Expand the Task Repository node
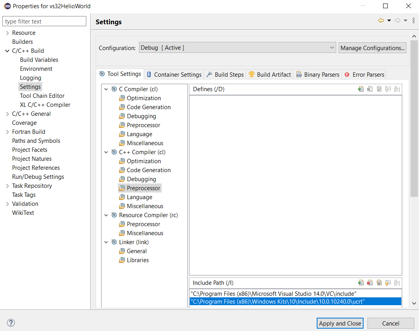 7,186
